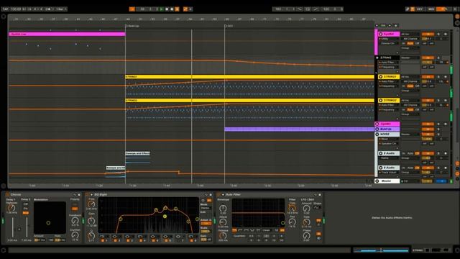460x259 pixels.
Task: Open STRING1 Auto Filter device chooser
Action: tap(389, 81)
